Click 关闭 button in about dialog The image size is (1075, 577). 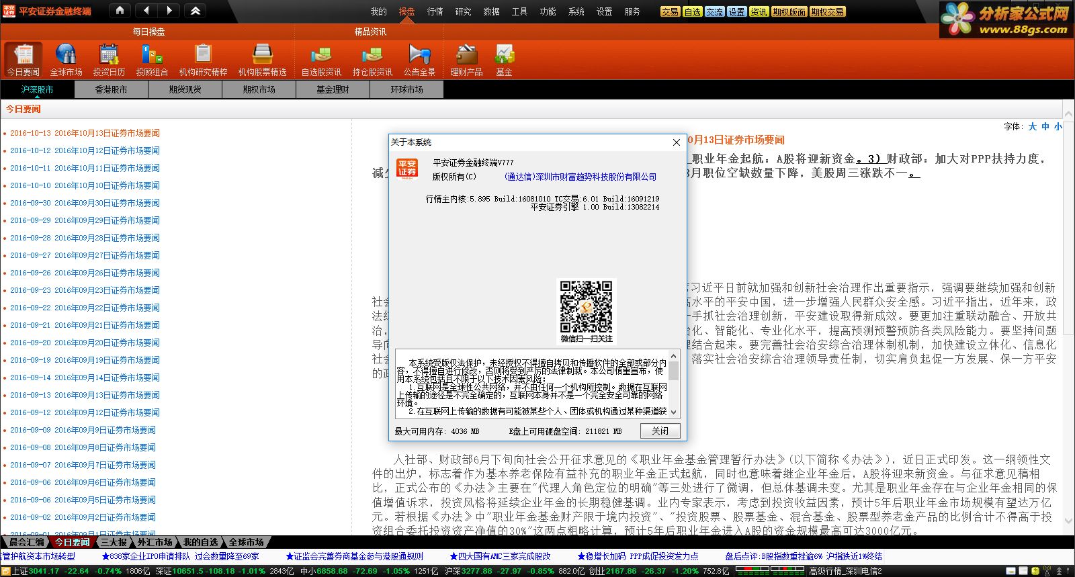pyautogui.click(x=660, y=431)
